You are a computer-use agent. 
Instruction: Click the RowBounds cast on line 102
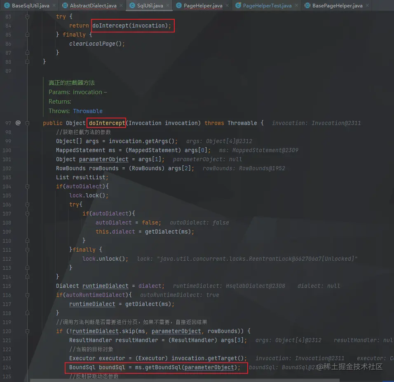(x=147, y=168)
